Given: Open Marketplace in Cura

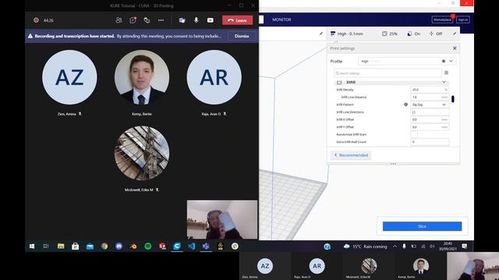Looking at the screenshot, I should 442,19.
